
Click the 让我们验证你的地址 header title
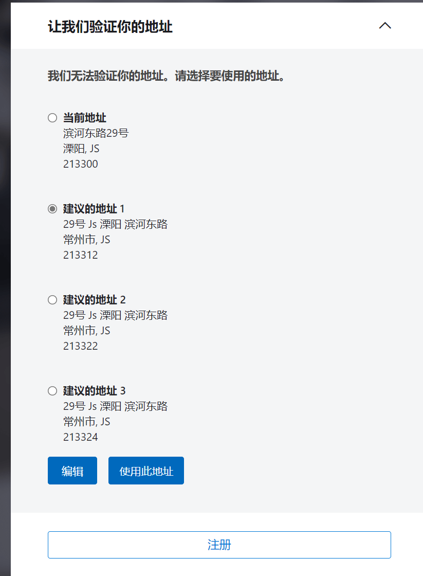(110, 27)
